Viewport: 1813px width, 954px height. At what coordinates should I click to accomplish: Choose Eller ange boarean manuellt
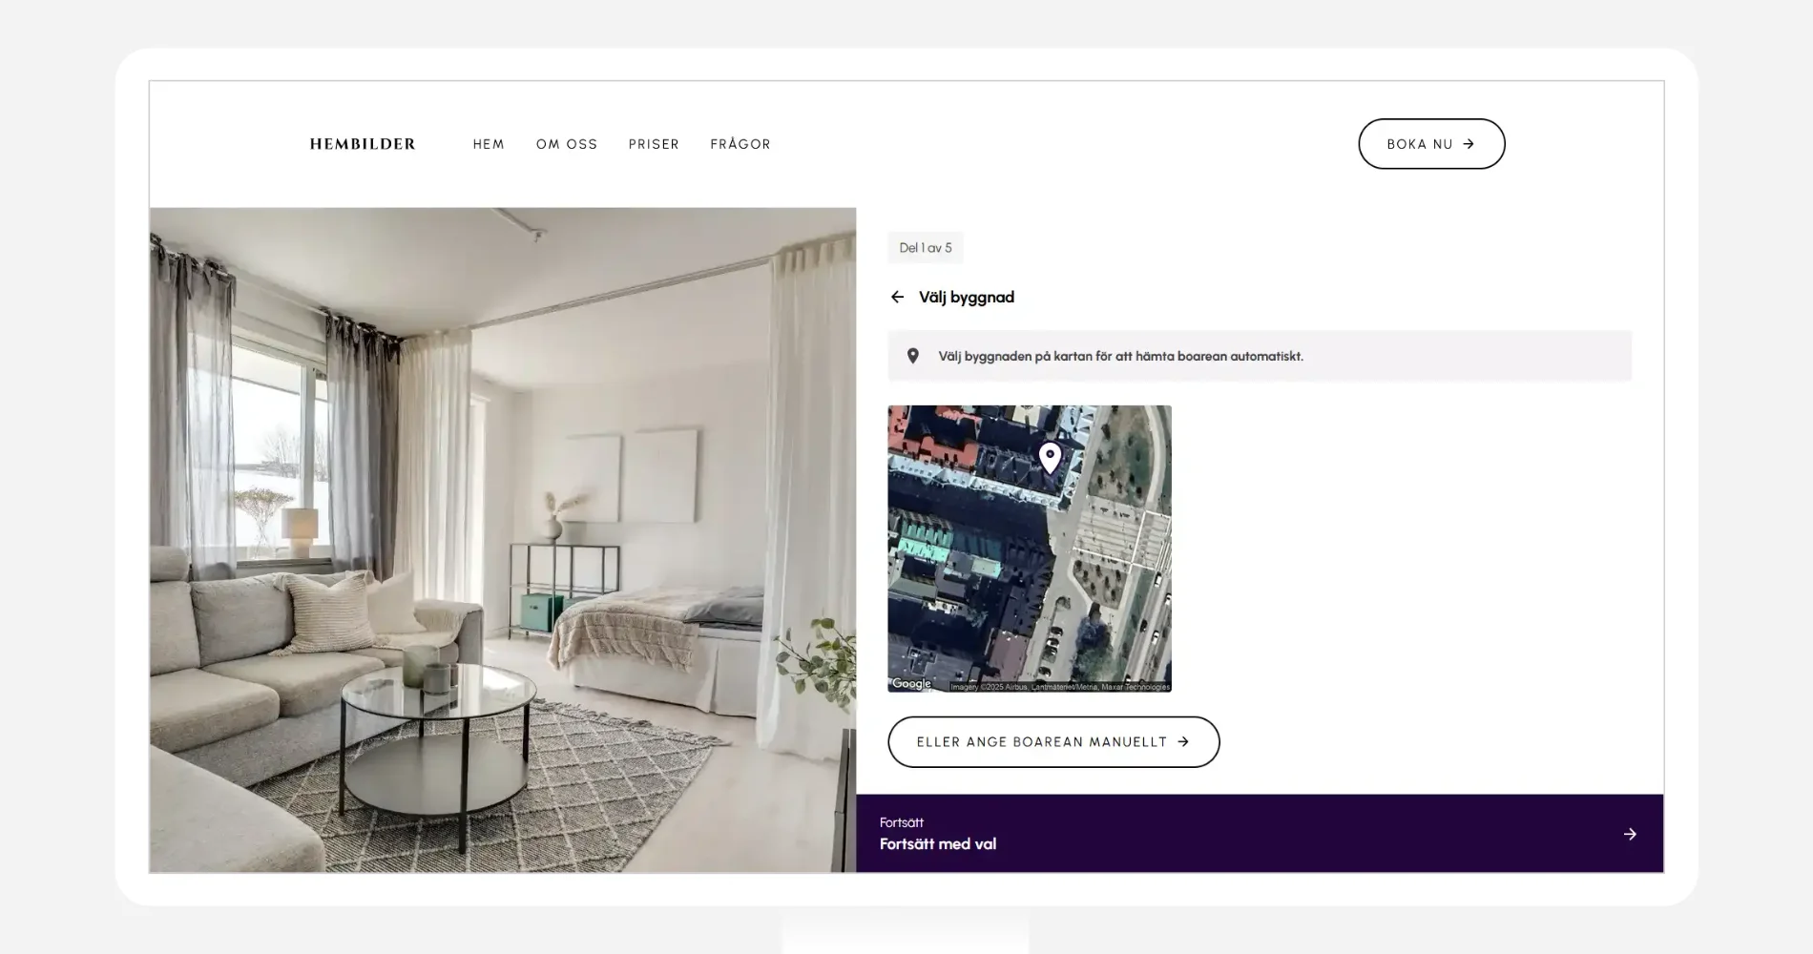1053,741
